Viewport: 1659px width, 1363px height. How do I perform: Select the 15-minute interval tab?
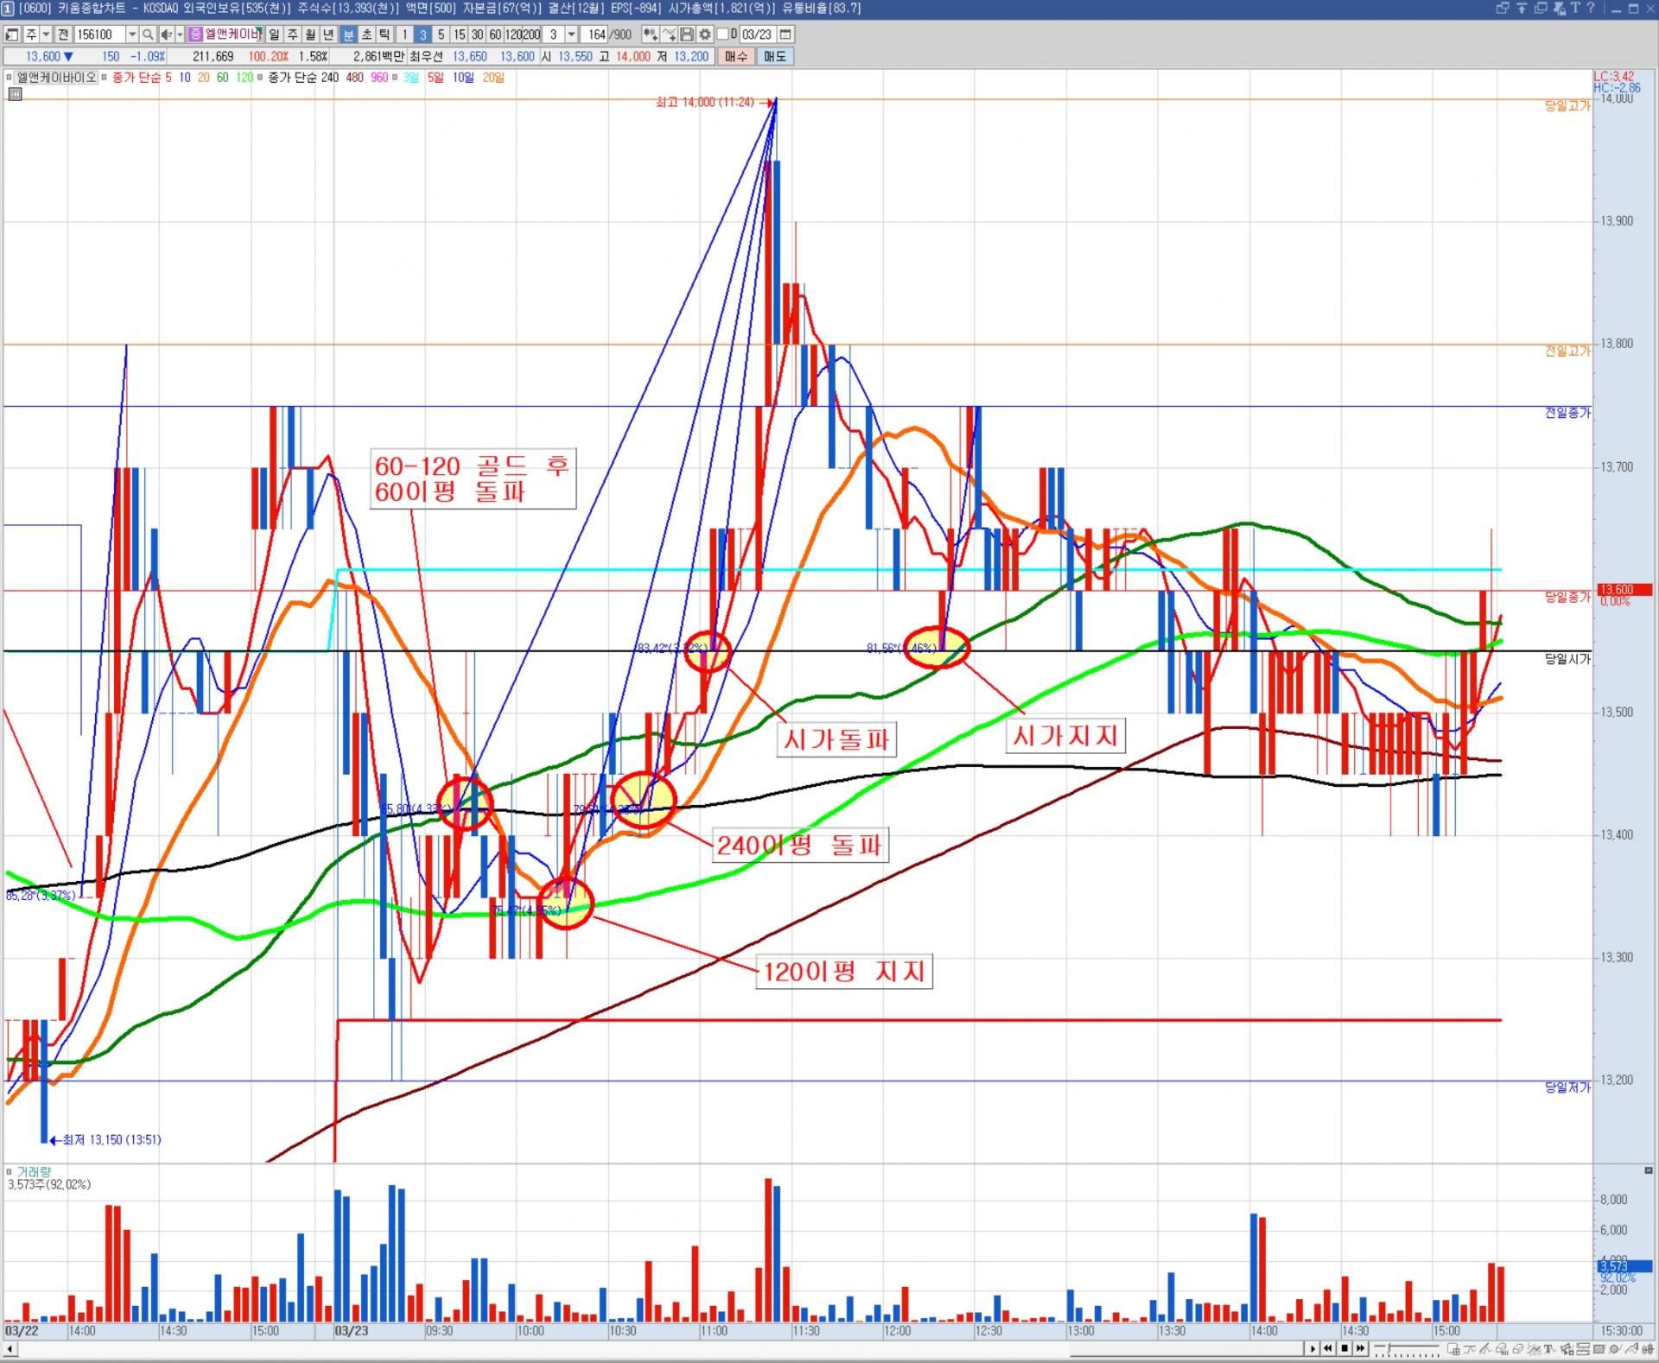tap(459, 35)
